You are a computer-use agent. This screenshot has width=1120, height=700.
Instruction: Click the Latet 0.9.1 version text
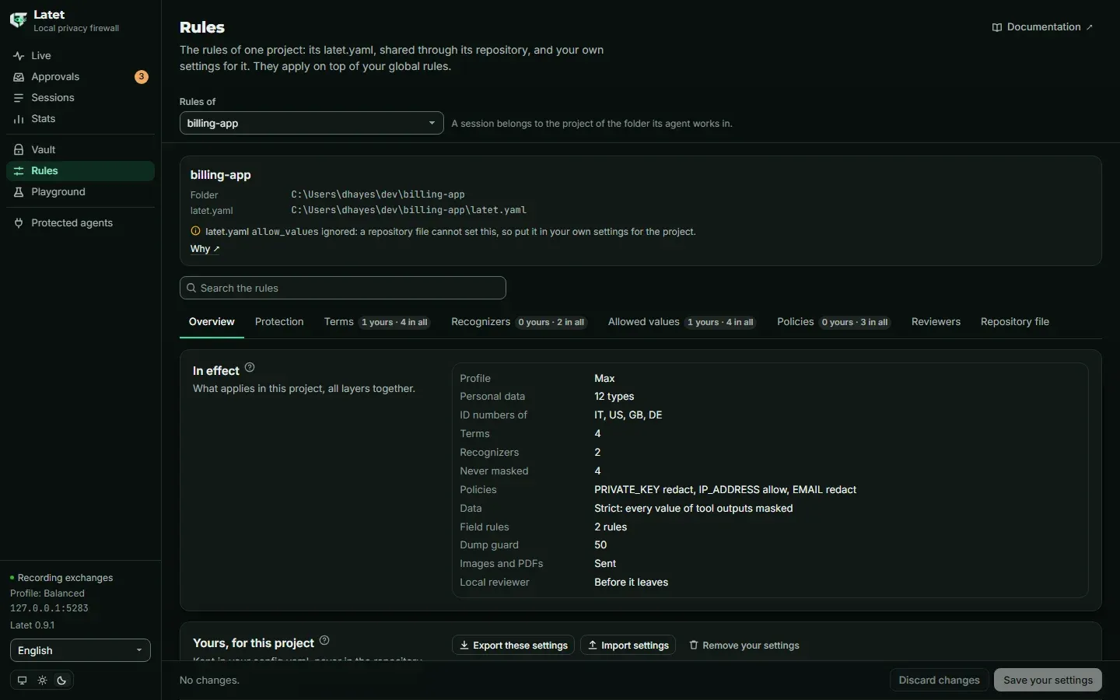32,625
